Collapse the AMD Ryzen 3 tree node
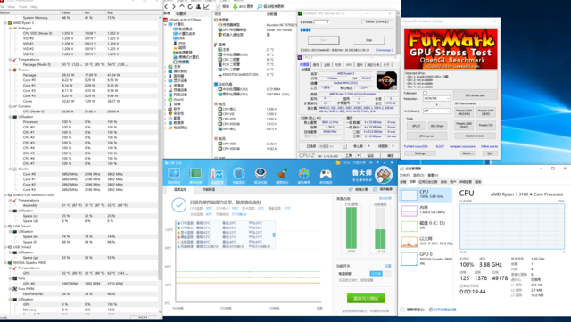Image resolution: width=571 pixels, height=322 pixels. 5,22
